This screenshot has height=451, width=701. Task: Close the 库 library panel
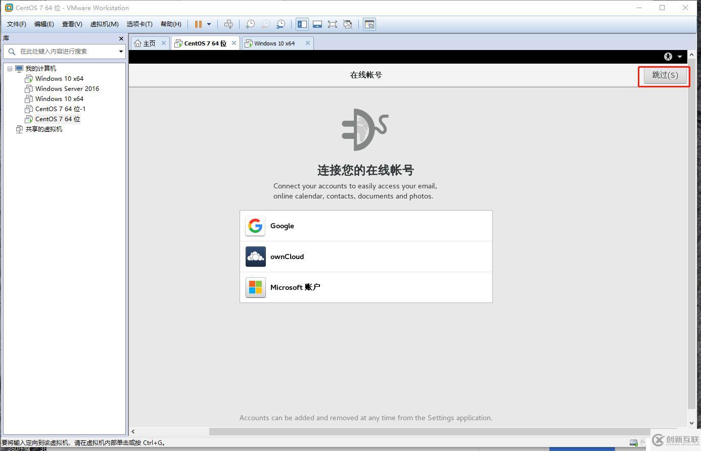click(x=121, y=38)
